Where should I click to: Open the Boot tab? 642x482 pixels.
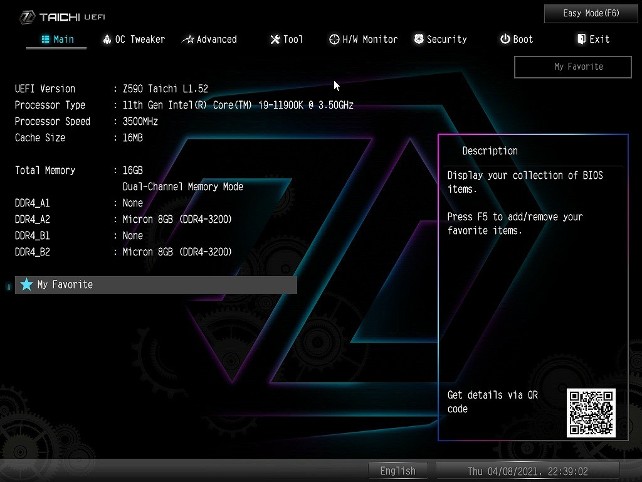(x=516, y=39)
